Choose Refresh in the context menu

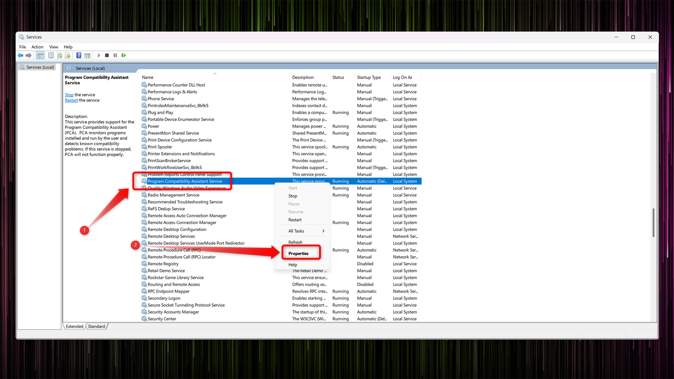(302, 242)
